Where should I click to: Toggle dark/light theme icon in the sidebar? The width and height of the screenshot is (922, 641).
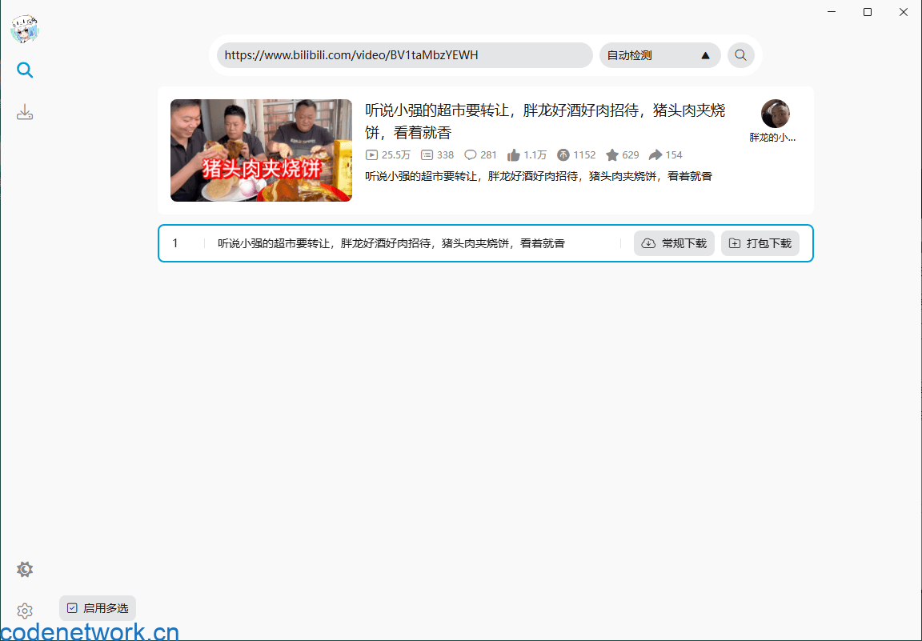25,569
